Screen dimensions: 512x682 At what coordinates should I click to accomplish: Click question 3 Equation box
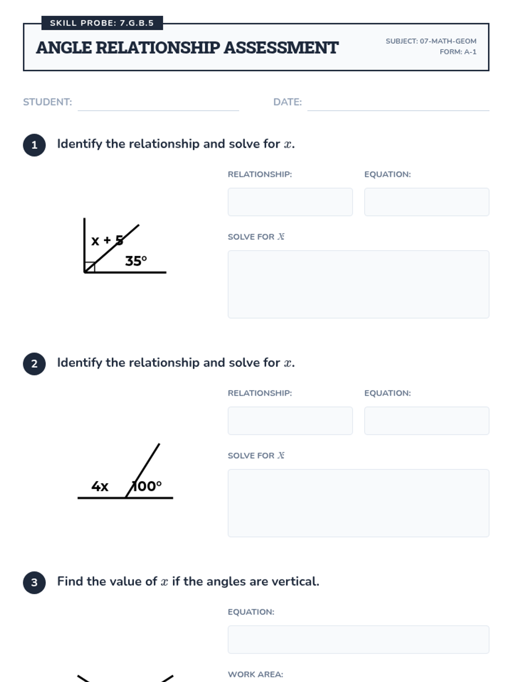point(358,639)
